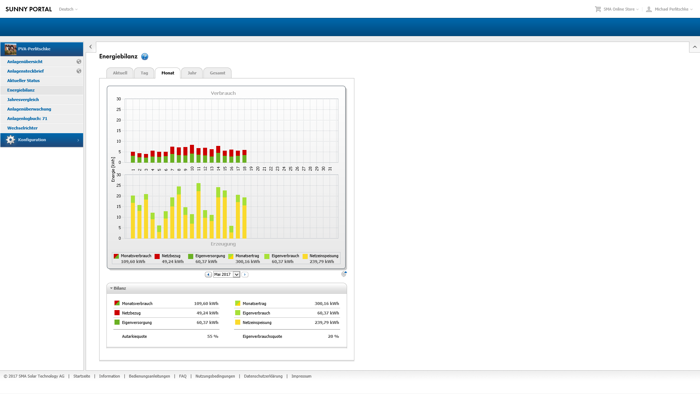Open the Mai 2017 month dropdown
Image resolution: width=700 pixels, height=394 pixels.
coord(236,274)
